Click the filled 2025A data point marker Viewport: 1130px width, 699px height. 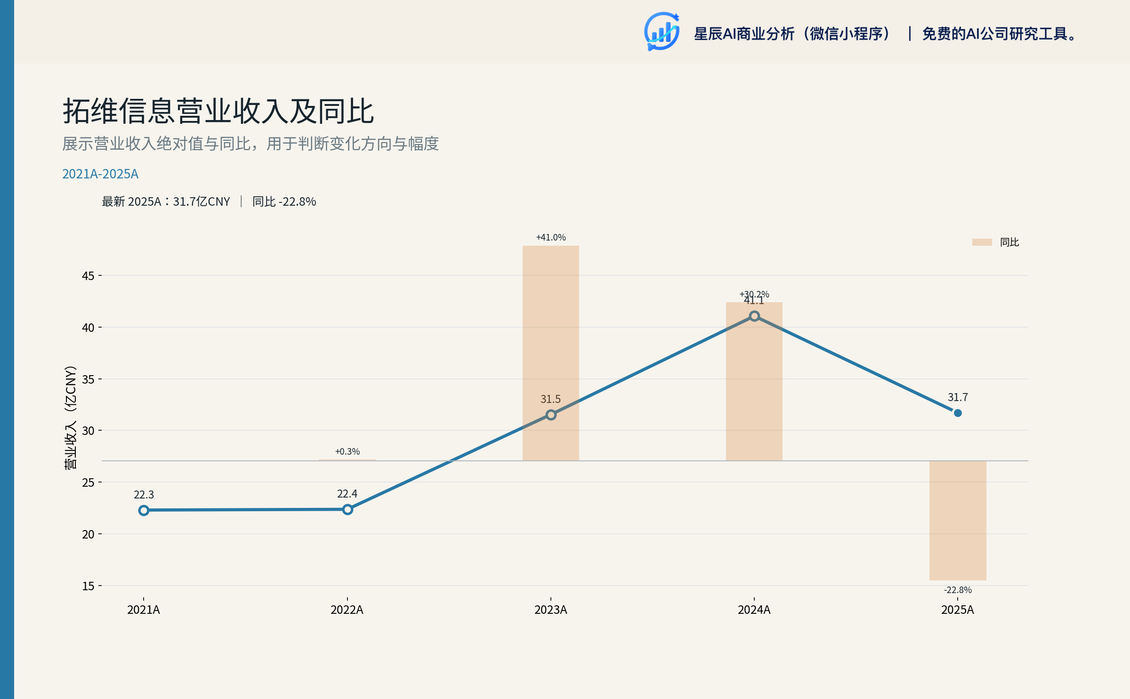(958, 413)
